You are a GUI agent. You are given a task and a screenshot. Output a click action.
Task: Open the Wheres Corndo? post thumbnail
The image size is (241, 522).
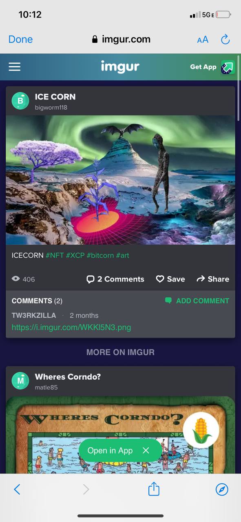click(121, 435)
